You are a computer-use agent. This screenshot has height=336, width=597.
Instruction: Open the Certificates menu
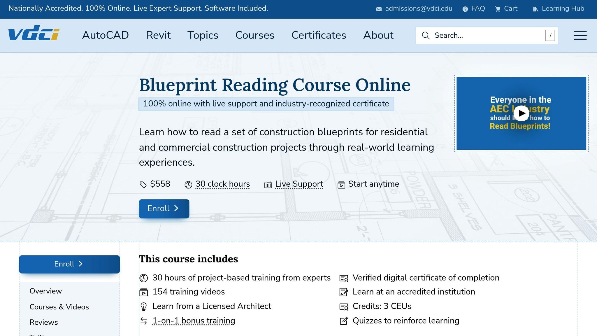click(319, 35)
